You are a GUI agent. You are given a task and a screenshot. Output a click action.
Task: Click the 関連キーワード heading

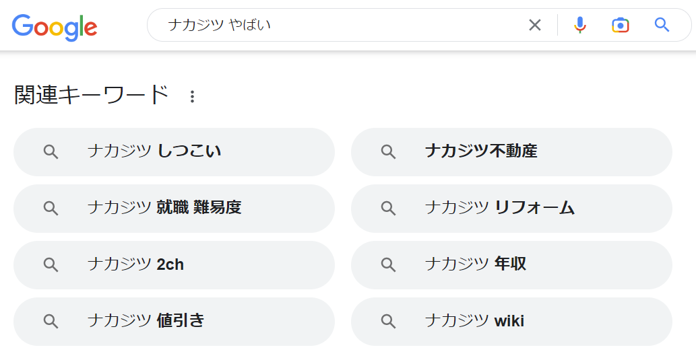click(92, 96)
